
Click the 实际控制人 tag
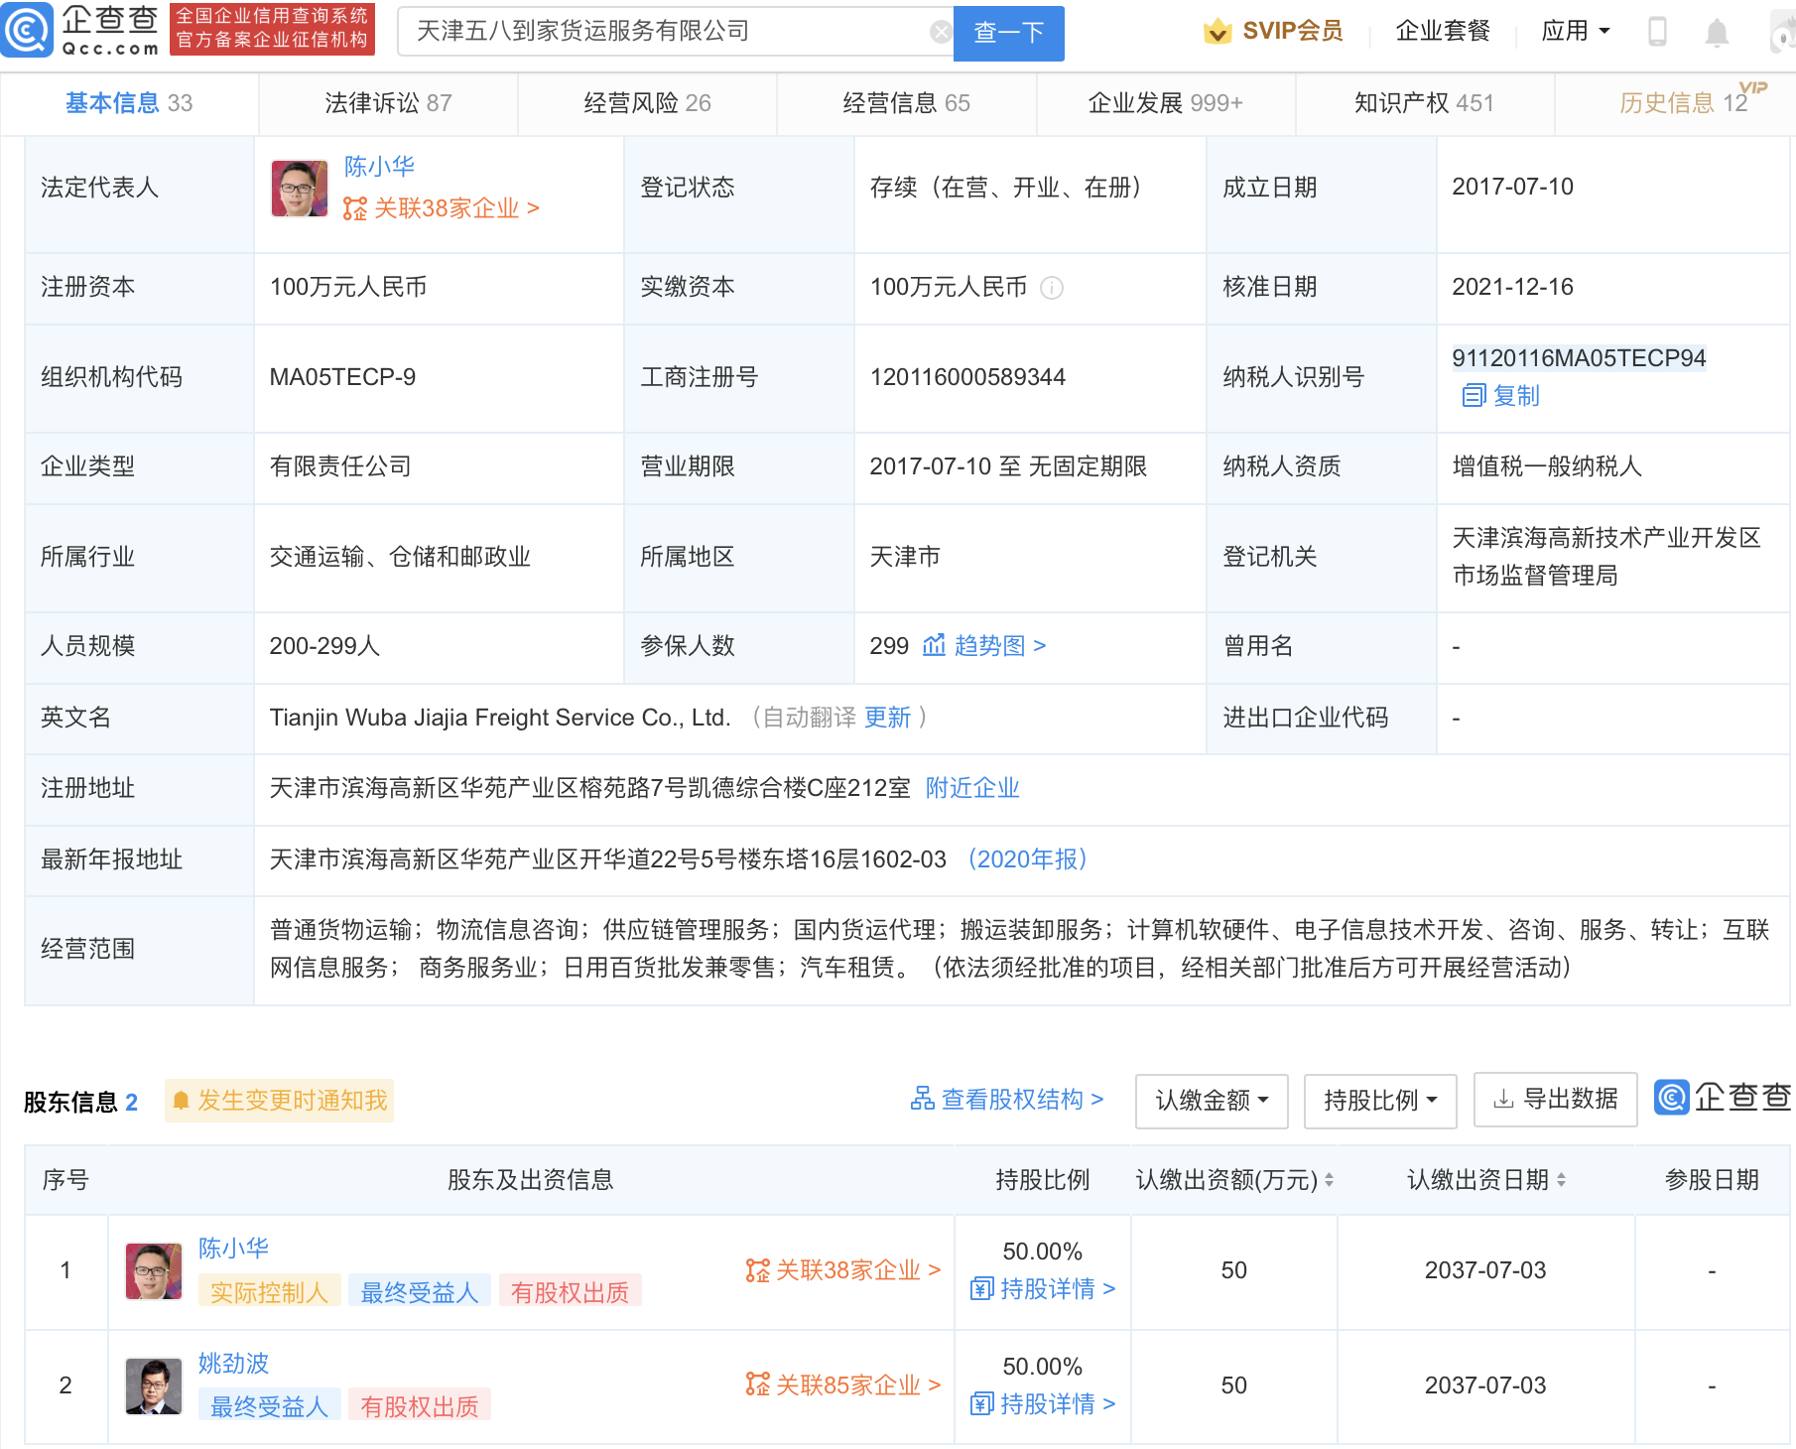point(269,1292)
